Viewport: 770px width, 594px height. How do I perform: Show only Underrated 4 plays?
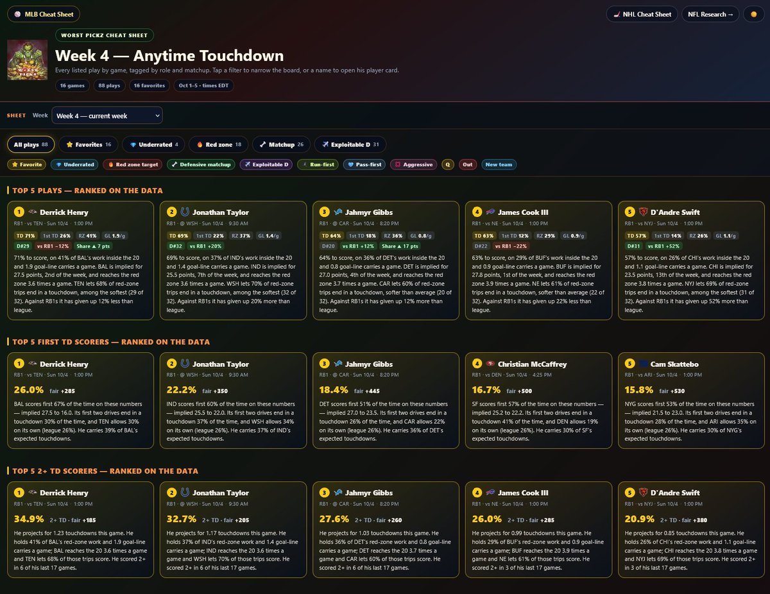pos(153,144)
